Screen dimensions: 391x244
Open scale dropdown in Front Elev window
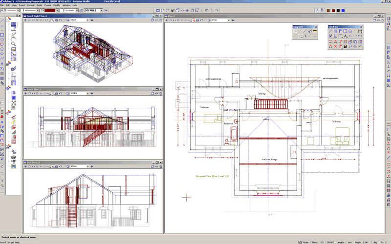coord(87,93)
